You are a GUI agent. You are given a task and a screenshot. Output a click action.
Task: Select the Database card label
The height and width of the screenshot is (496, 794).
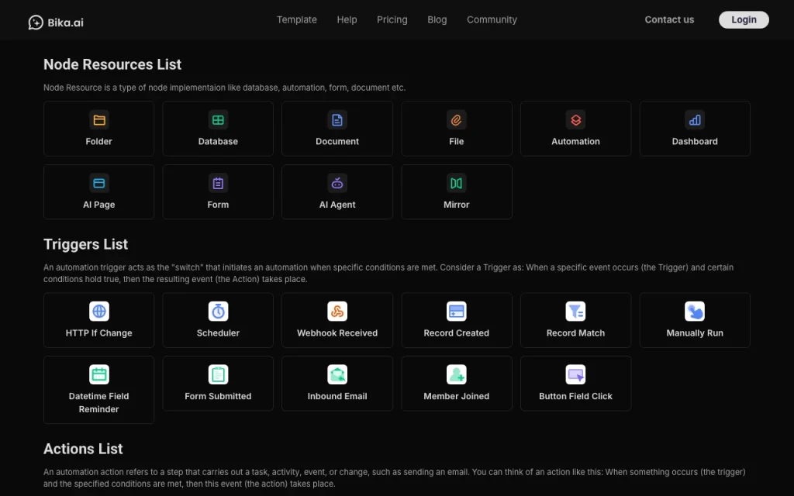[x=218, y=141]
